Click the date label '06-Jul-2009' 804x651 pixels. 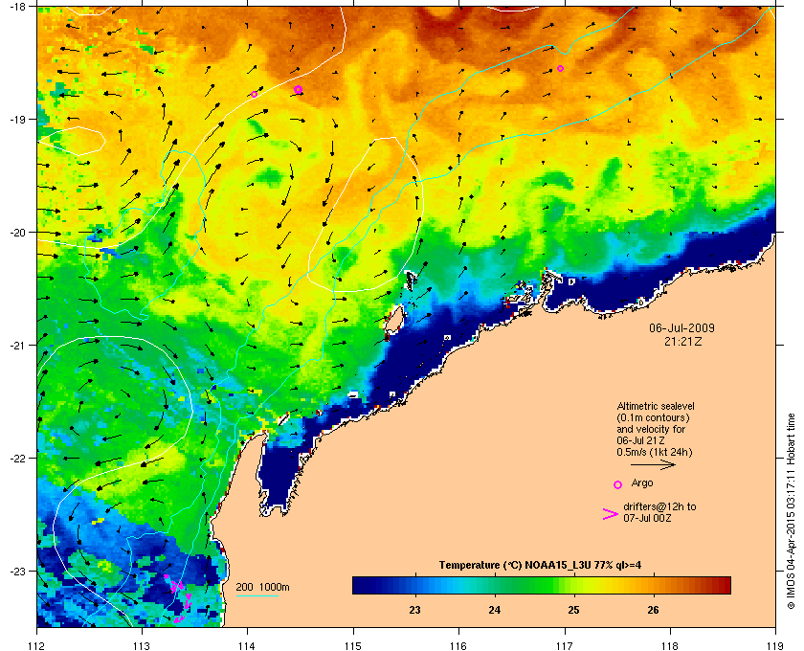(681, 327)
